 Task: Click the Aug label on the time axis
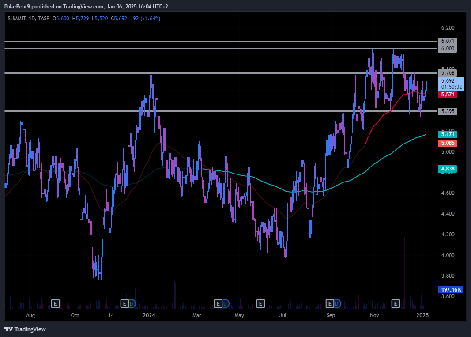point(30,315)
